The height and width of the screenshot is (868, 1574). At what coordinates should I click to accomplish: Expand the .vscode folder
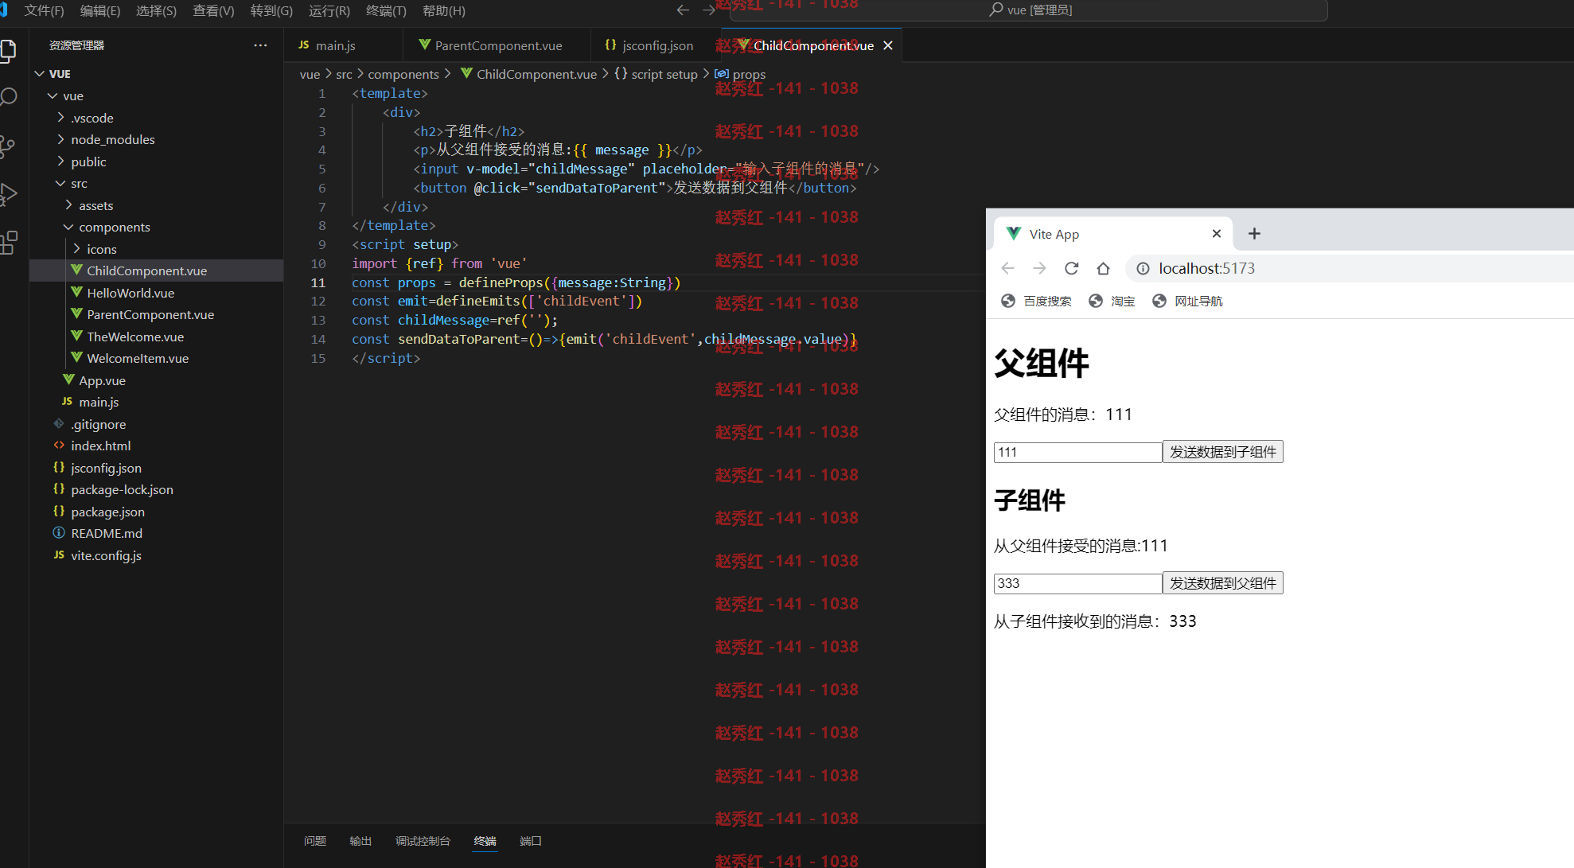(60, 117)
